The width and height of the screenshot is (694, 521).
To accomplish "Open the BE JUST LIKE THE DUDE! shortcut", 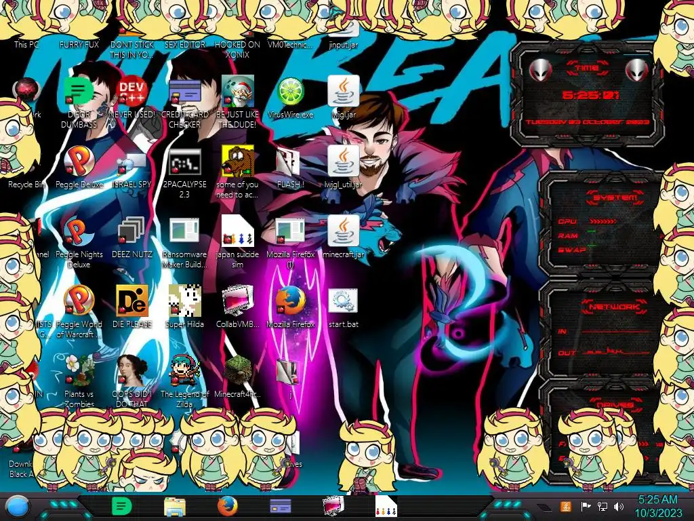I will (x=238, y=92).
